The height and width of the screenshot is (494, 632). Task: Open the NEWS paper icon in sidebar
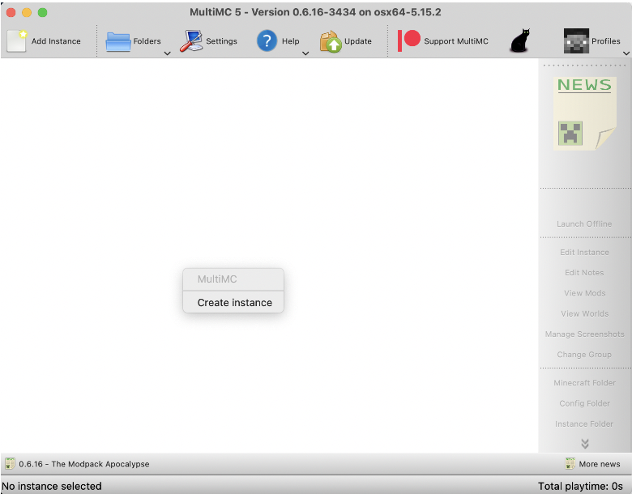(584, 113)
